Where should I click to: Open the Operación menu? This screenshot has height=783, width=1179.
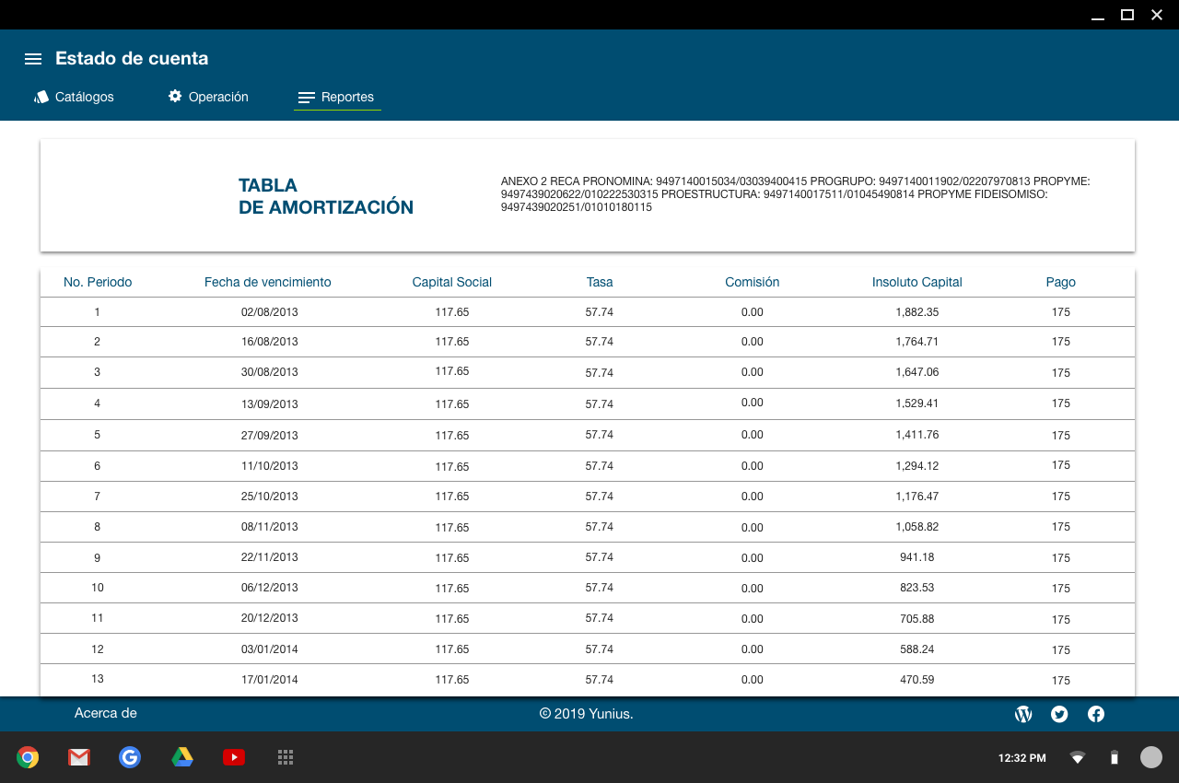[208, 97]
